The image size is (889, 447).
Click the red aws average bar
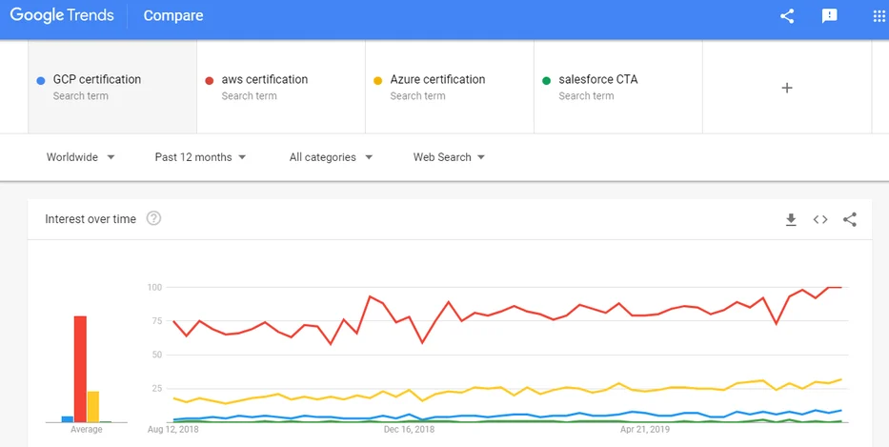click(80, 369)
